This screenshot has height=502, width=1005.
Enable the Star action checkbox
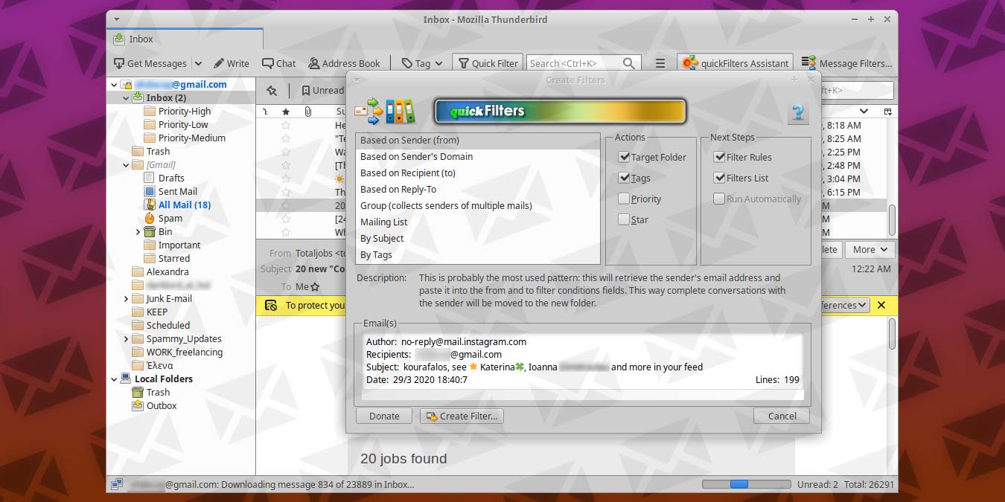[x=624, y=219]
